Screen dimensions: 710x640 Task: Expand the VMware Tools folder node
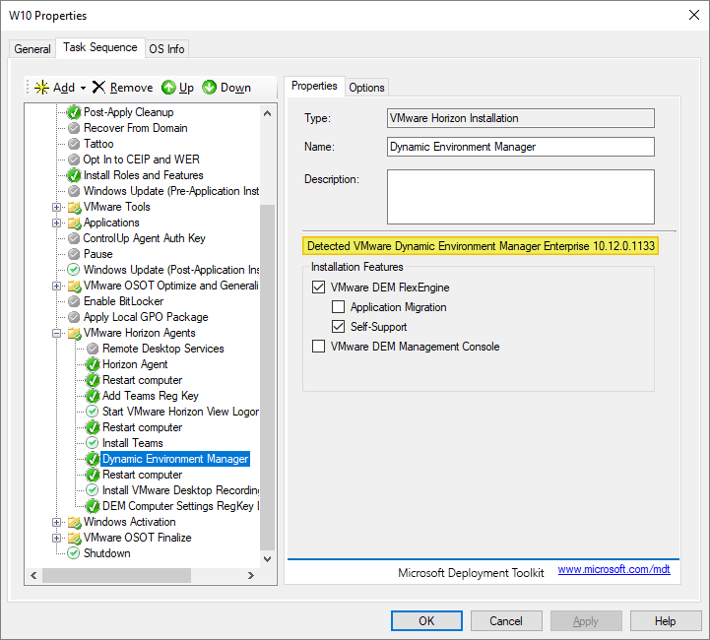(x=57, y=207)
